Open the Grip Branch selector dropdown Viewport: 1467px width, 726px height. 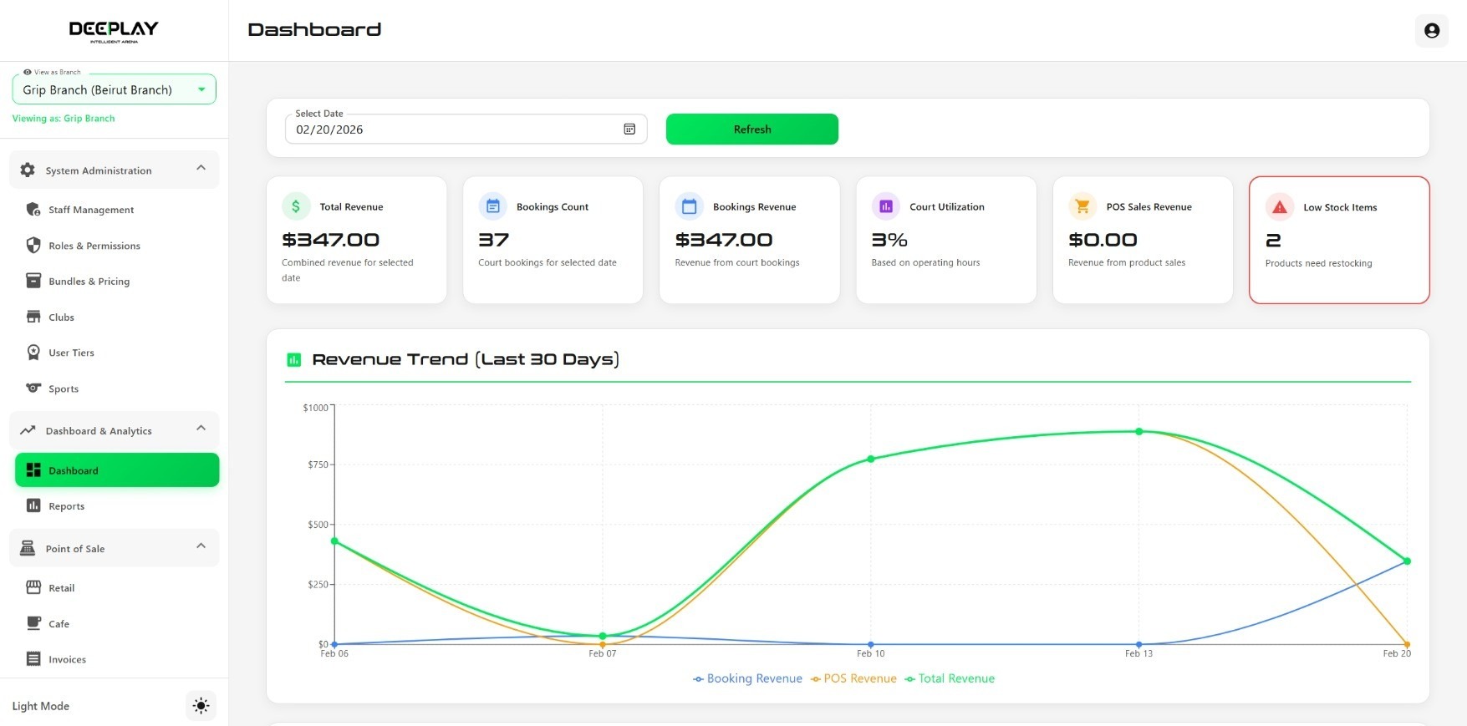click(x=114, y=89)
